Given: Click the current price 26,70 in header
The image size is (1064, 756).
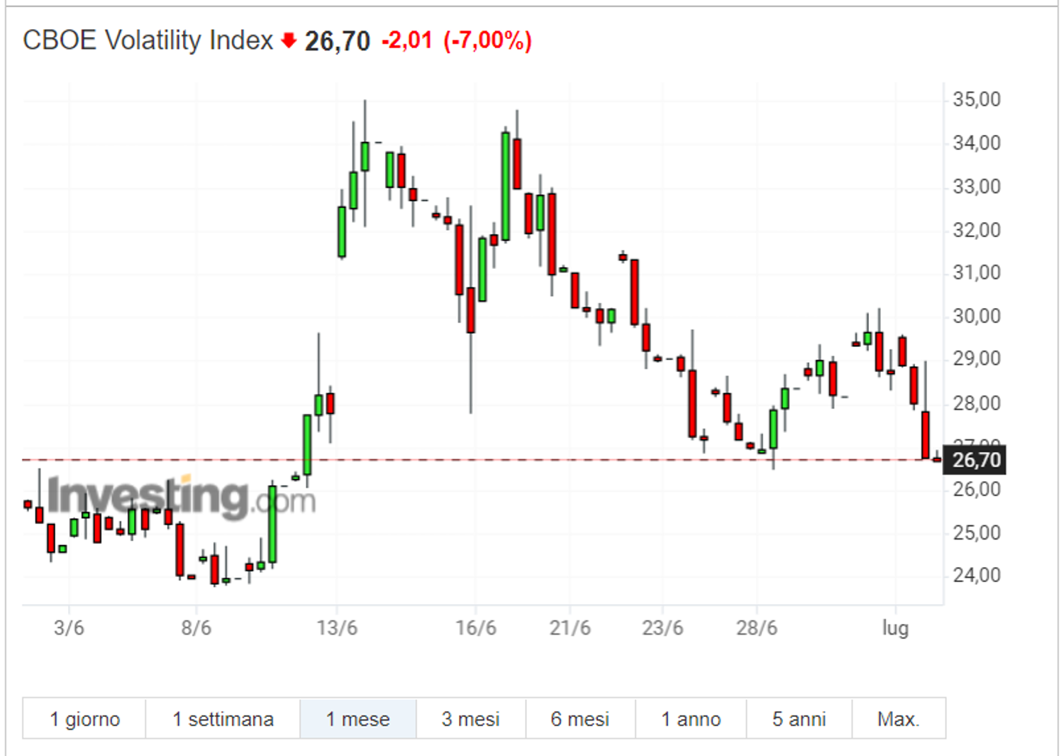Looking at the screenshot, I should pos(338,41).
